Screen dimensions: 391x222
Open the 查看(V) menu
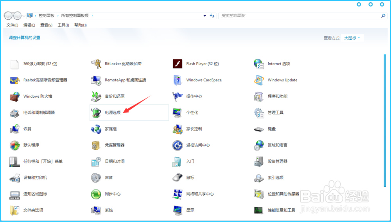point(46,25)
